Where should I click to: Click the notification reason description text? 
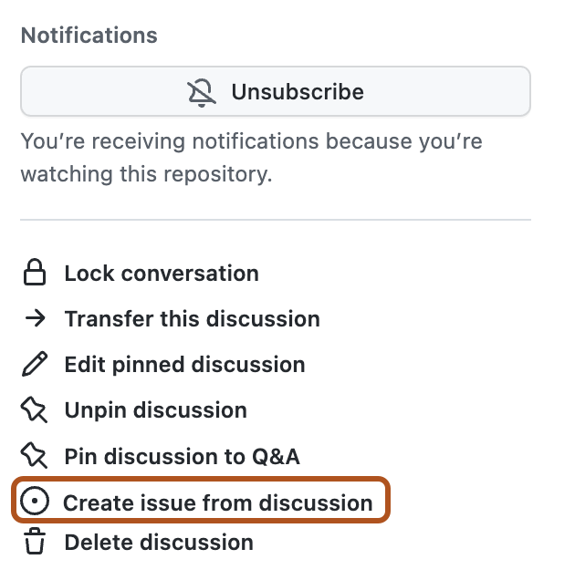click(251, 158)
